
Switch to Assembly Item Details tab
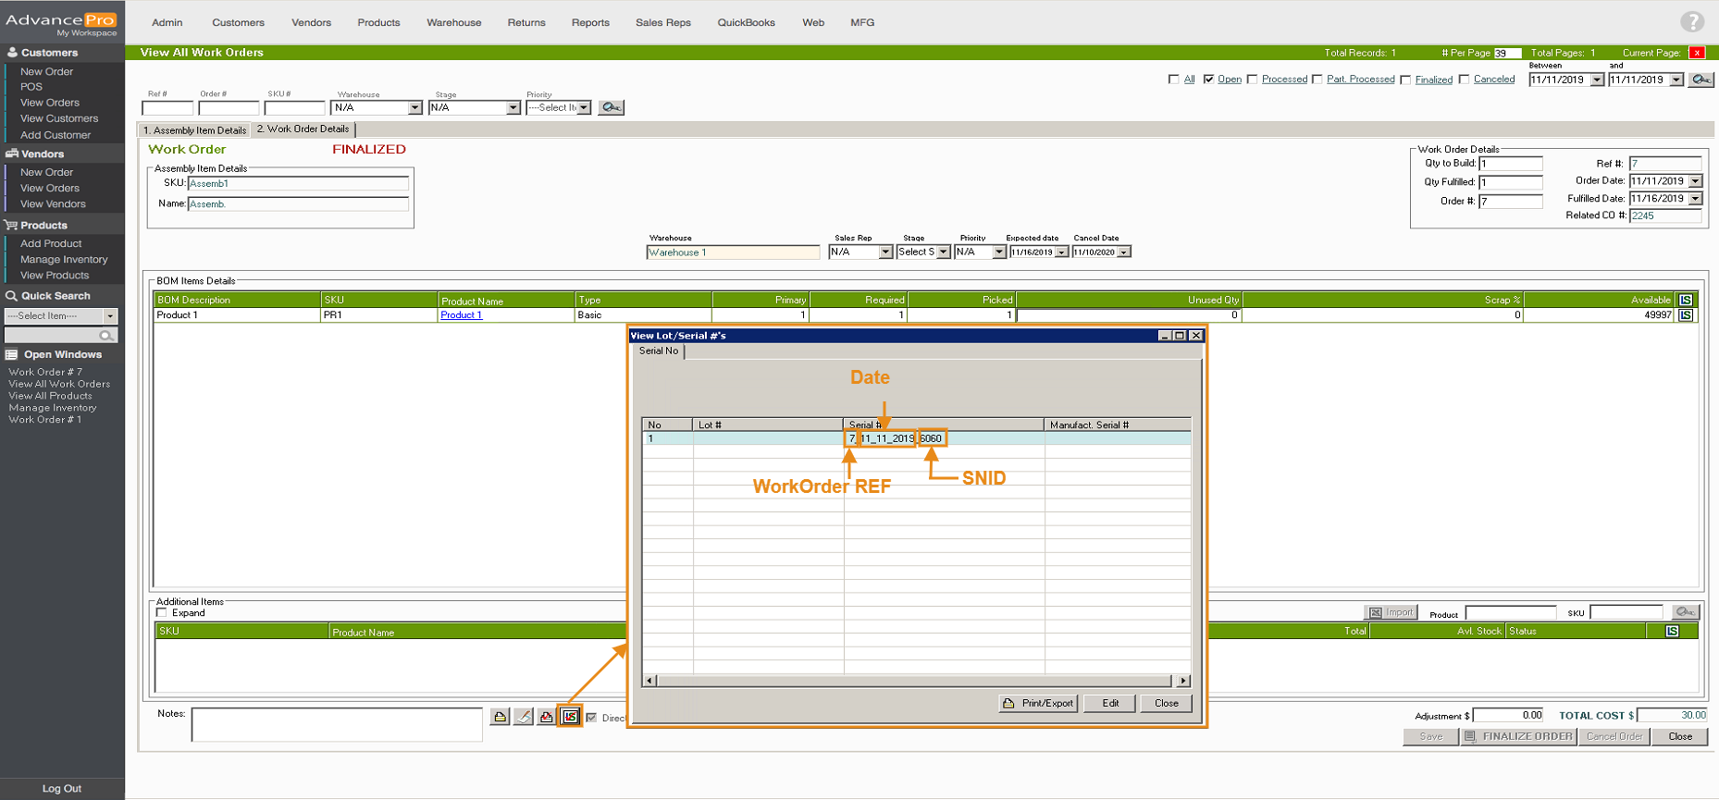(x=194, y=130)
